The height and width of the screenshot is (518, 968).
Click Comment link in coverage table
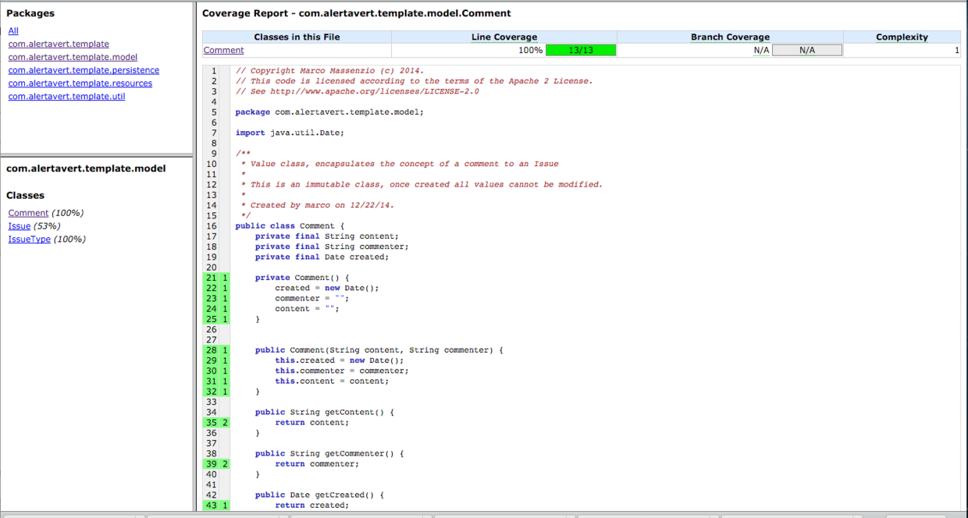click(x=223, y=51)
